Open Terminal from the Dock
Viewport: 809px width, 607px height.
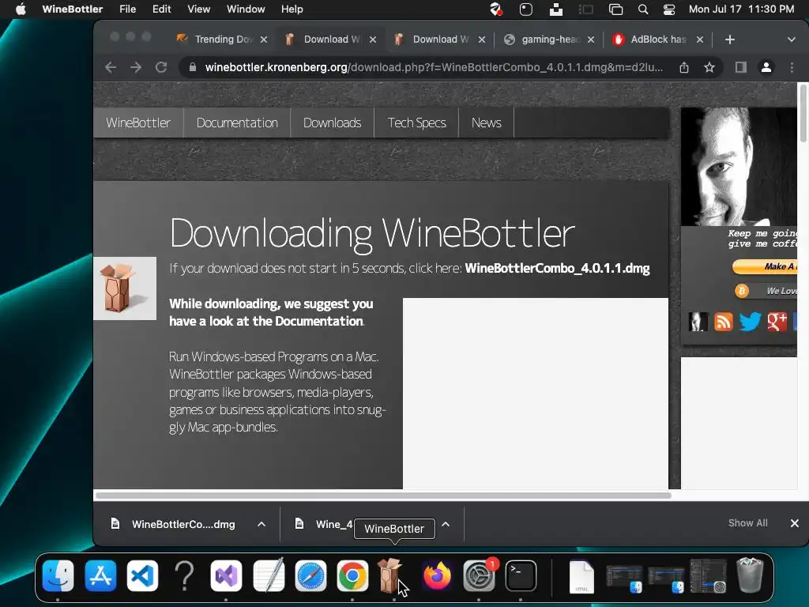coord(521,575)
